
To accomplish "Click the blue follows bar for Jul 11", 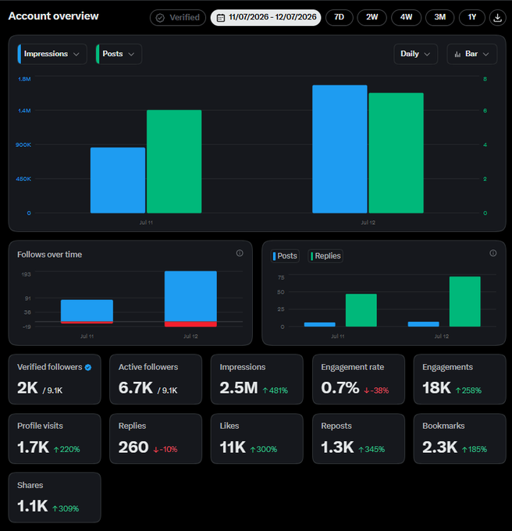I will 87,310.
